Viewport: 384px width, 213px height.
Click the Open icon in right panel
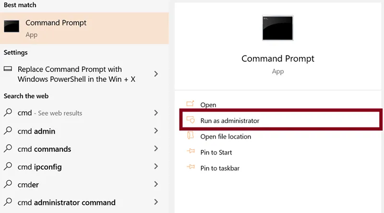190,104
